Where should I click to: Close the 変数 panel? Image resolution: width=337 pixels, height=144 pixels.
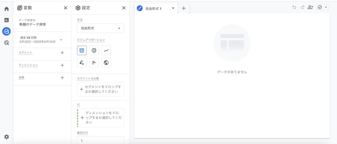click(66, 8)
